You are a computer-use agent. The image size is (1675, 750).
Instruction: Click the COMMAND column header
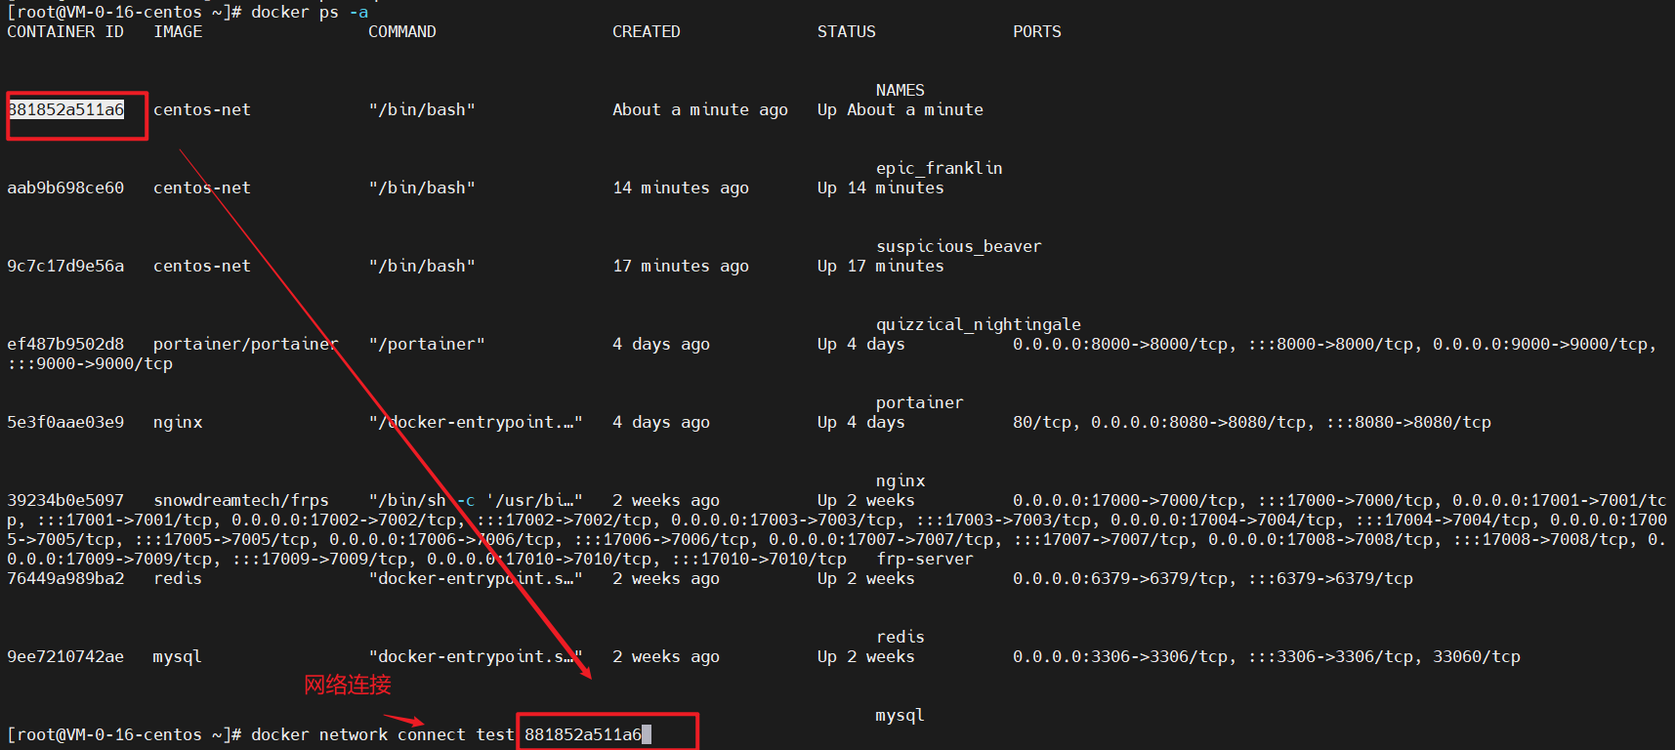tap(402, 31)
